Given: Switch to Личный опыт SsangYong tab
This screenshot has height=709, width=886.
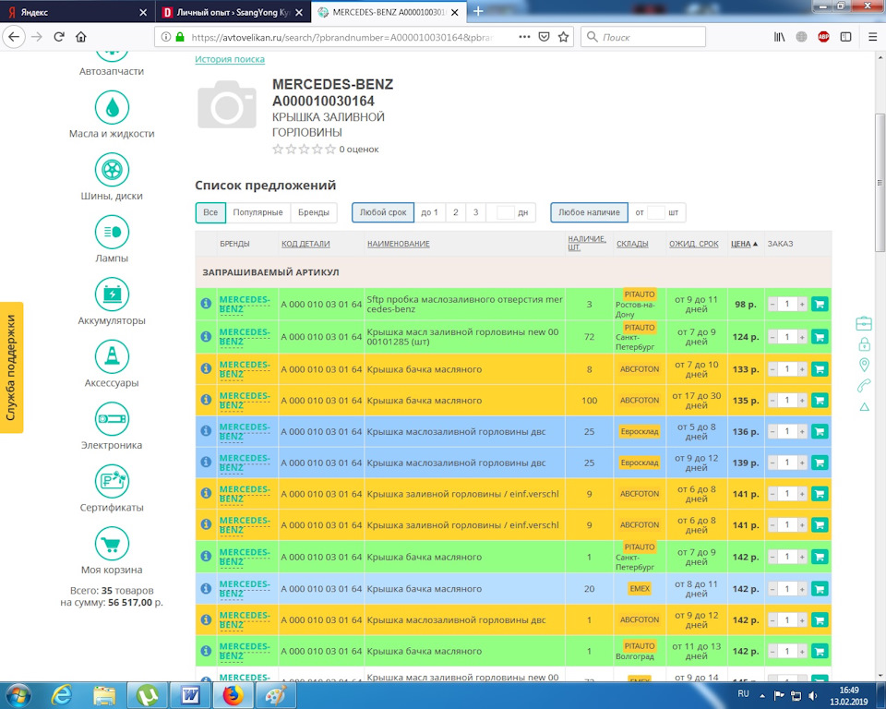Looking at the screenshot, I should click(233, 12).
